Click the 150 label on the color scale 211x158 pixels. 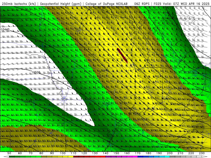point(116,153)
